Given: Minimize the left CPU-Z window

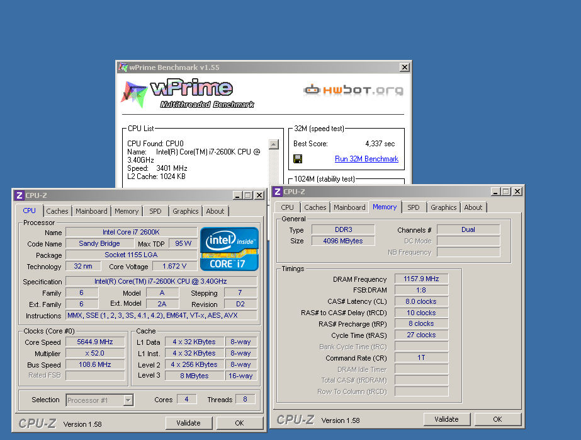Looking at the screenshot, I should coord(237,195).
